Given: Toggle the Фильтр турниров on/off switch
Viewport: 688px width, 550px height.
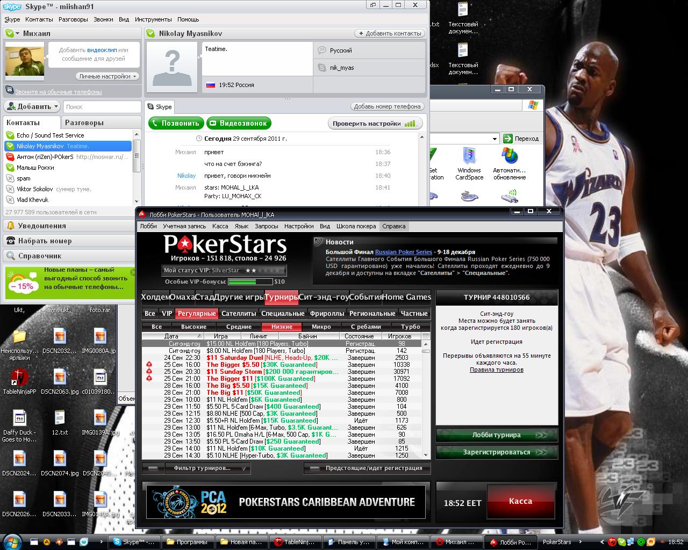Looking at the screenshot, I should coord(153,468).
